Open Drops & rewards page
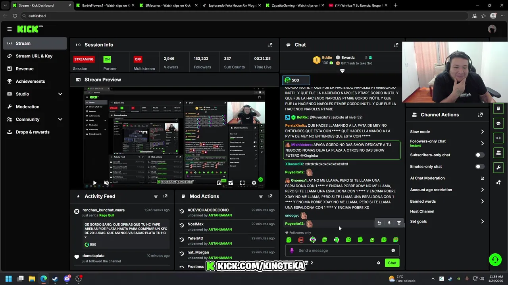 point(35,132)
